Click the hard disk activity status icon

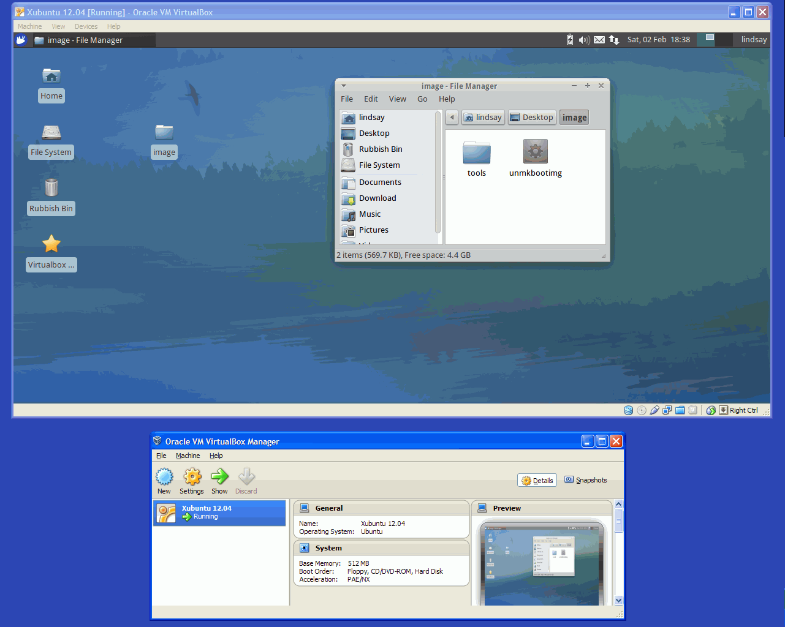[629, 410]
